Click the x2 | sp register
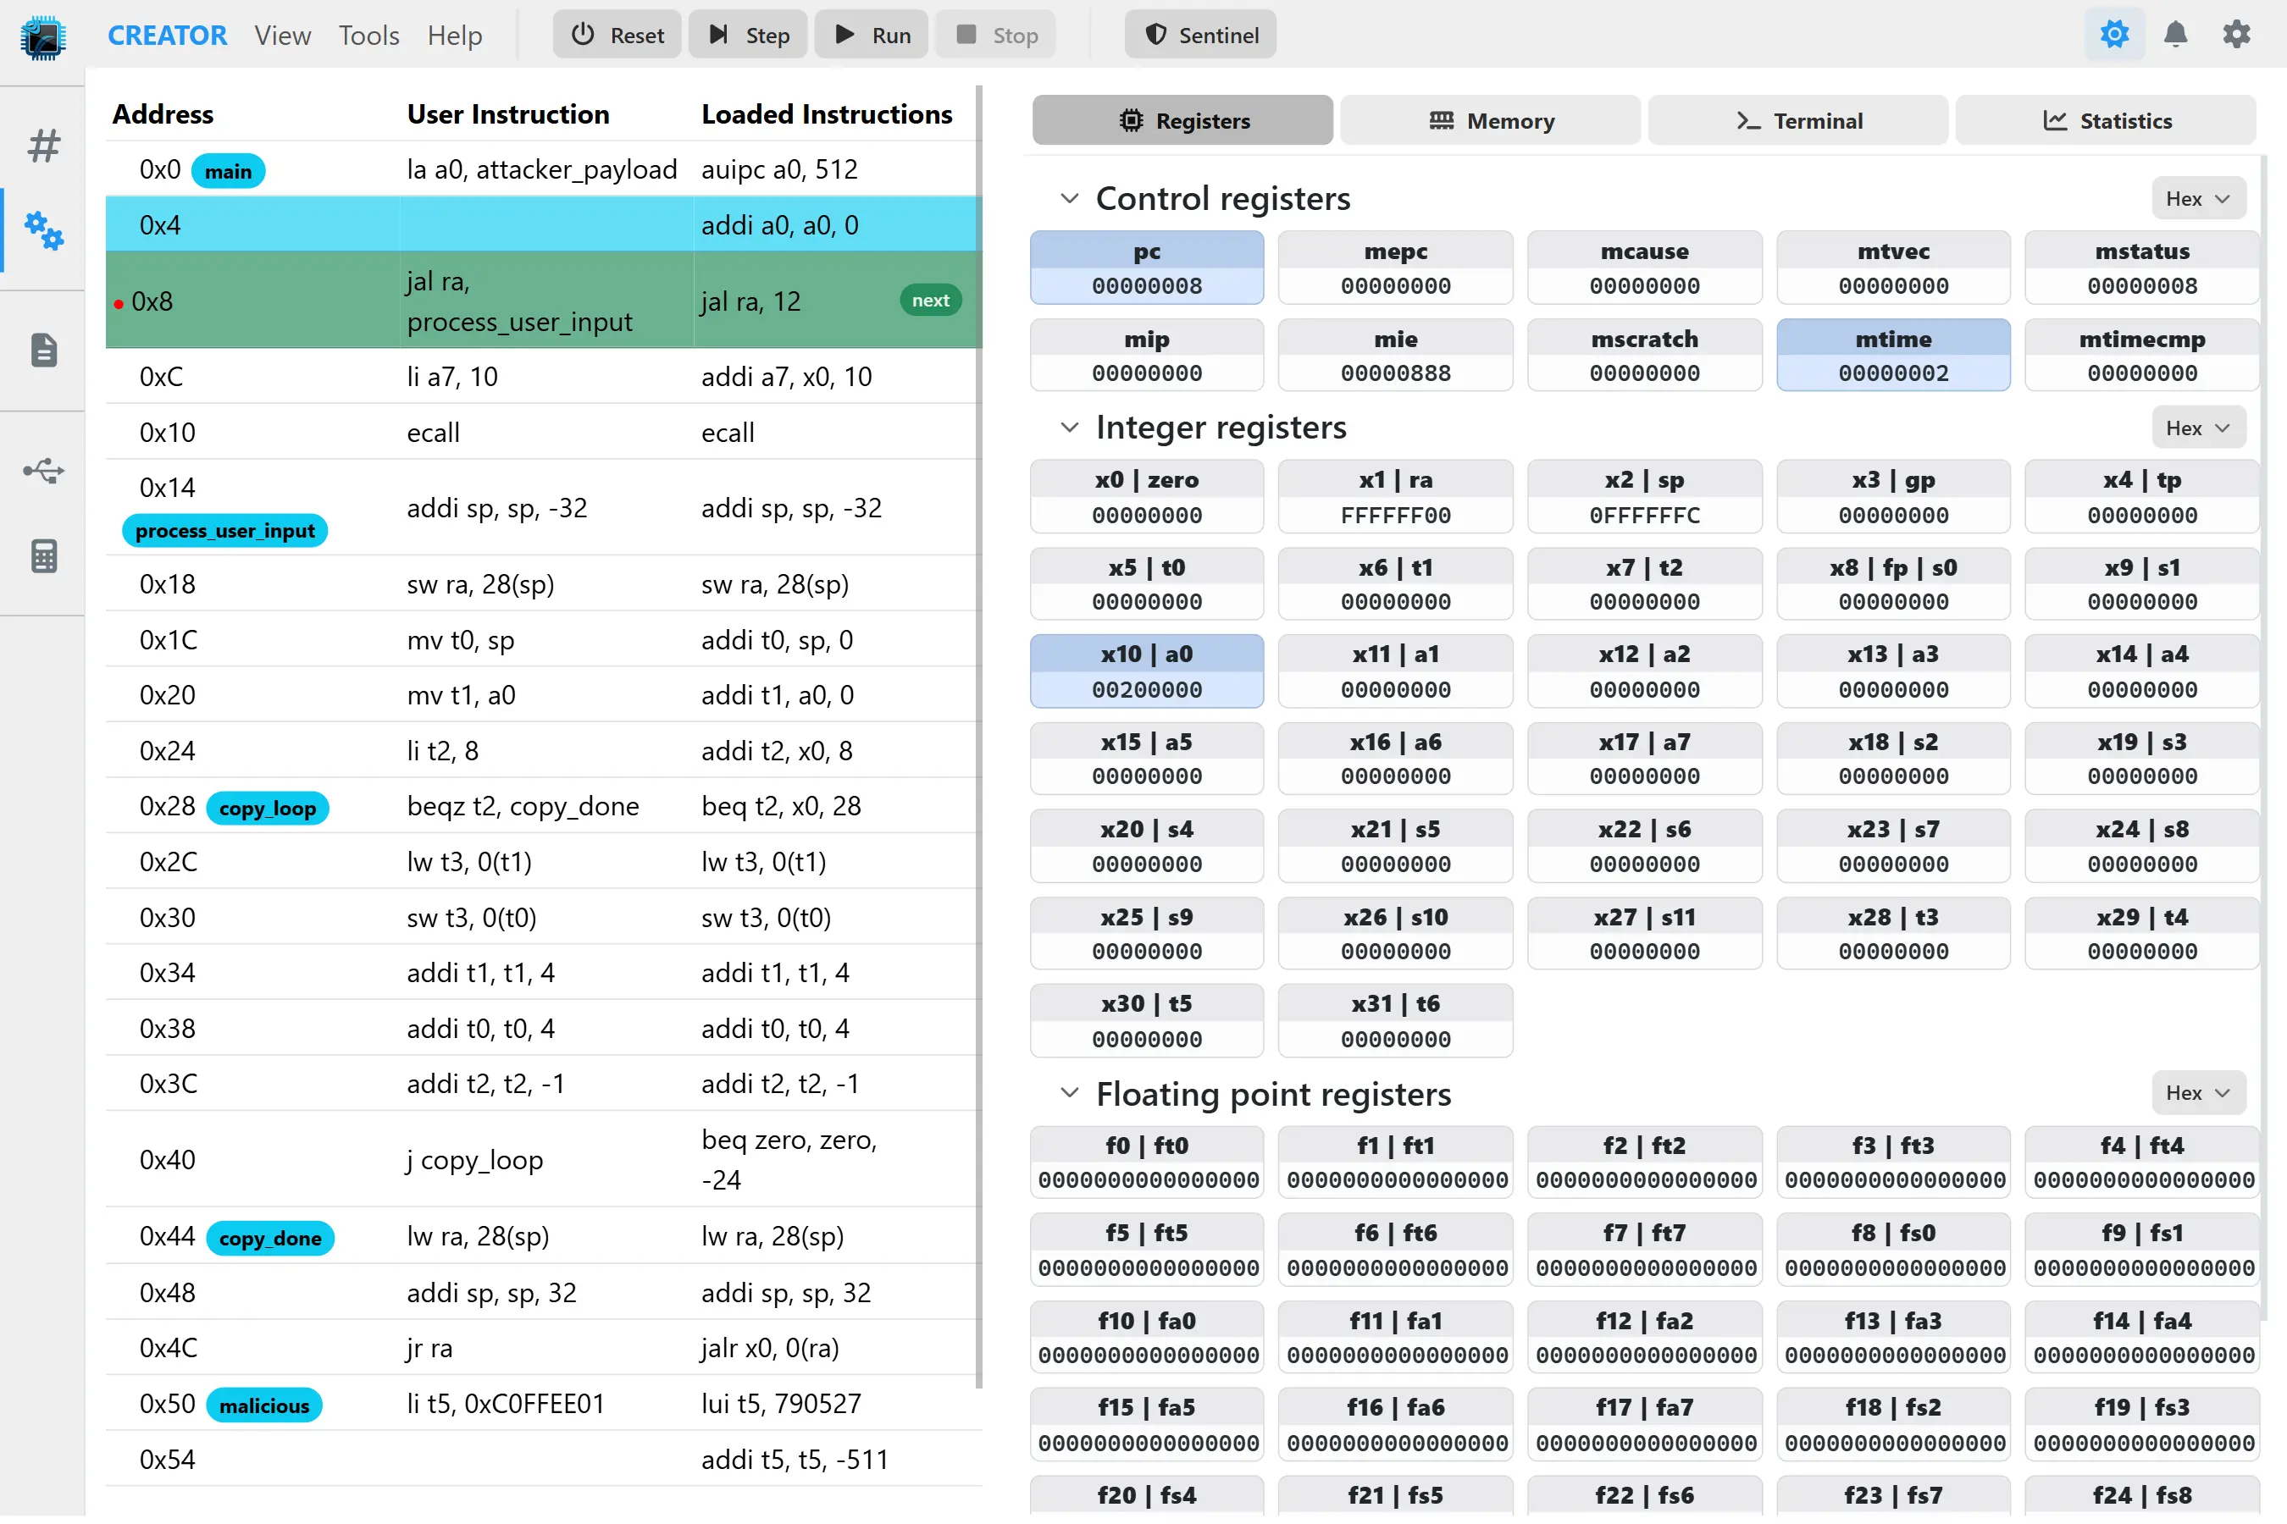This screenshot has height=1524, width=2287. [1644, 497]
